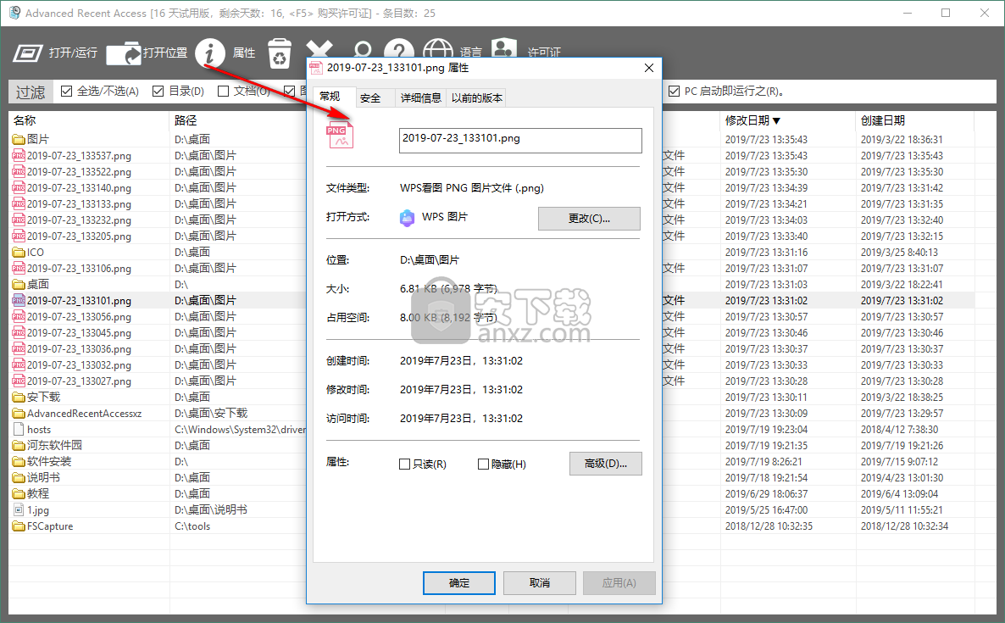Click modified date 2019/6/29 18:06:37

(x=766, y=493)
